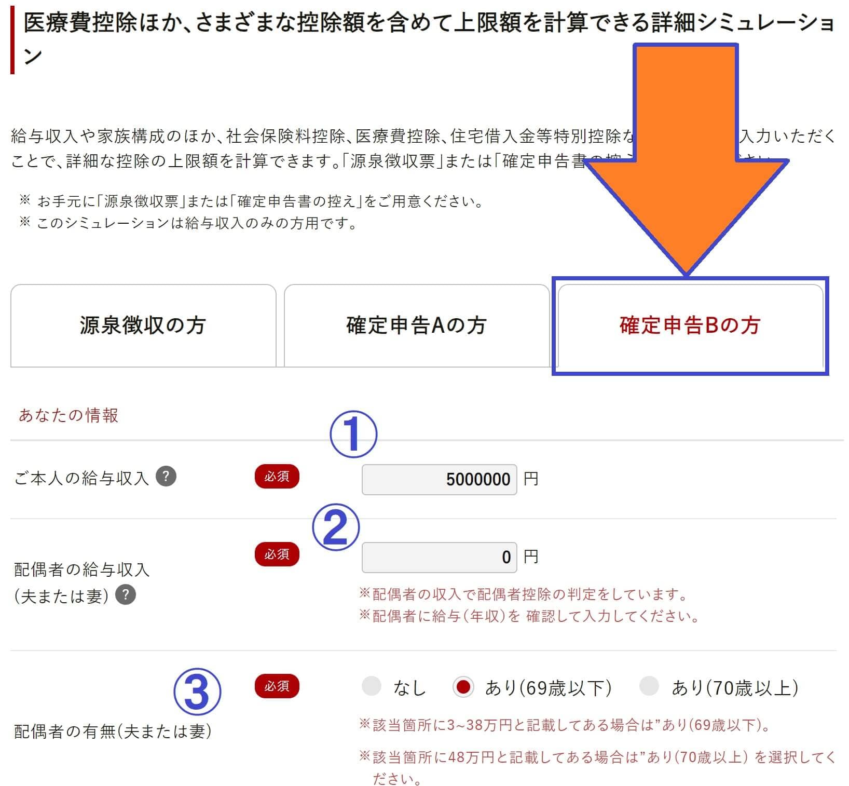Click the 5000000 salary income field
This screenshot has width=849, height=786.
[x=439, y=479]
